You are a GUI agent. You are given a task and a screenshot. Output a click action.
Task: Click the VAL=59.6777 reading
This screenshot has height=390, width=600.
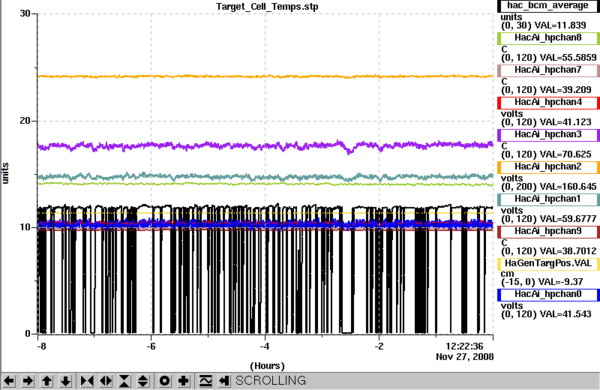[568, 219]
